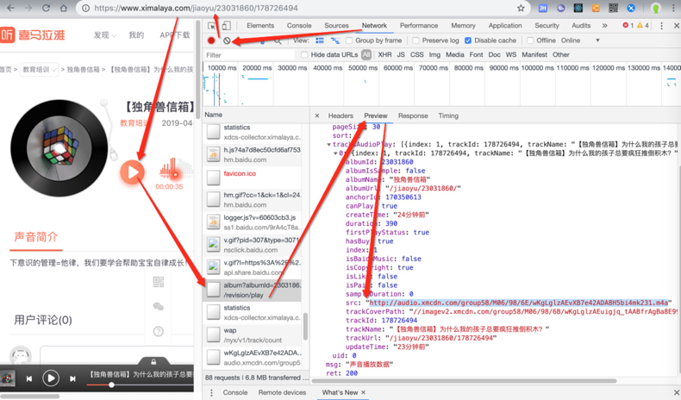Viewport: 681px width, 400px height.
Task: Collapse the 0 index object node
Action: pos(335,153)
